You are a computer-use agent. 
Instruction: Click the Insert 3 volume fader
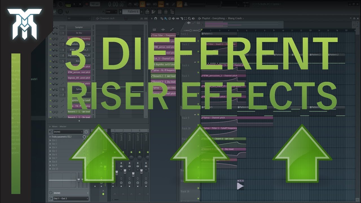point(133,174)
